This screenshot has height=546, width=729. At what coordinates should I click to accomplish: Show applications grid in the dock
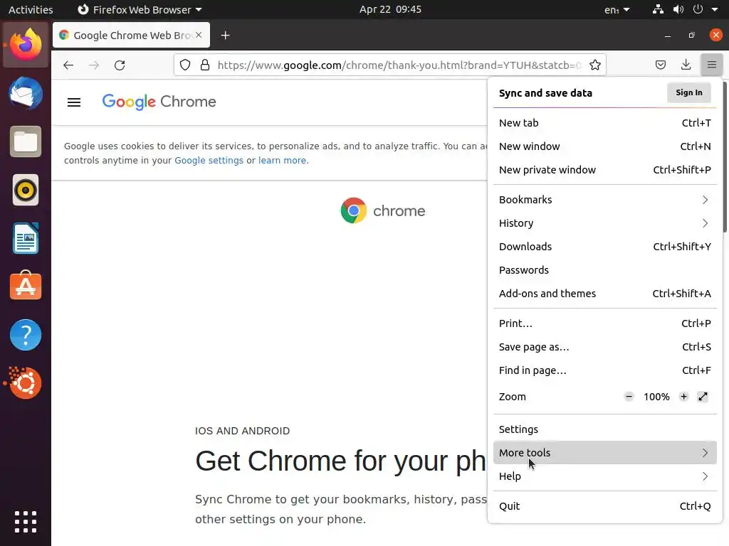pyautogui.click(x=26, y=522)
